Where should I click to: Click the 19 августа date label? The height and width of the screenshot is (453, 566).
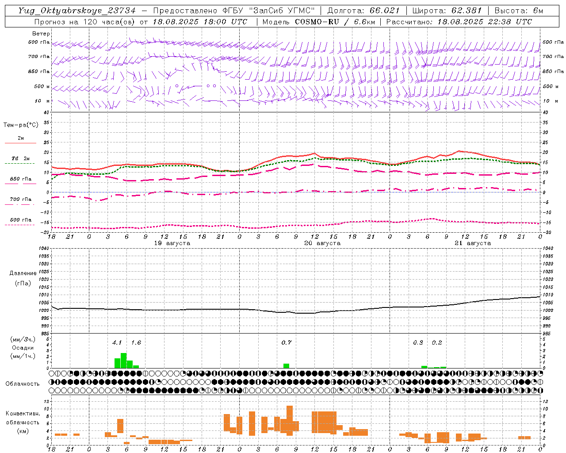(x=172, y=243)
